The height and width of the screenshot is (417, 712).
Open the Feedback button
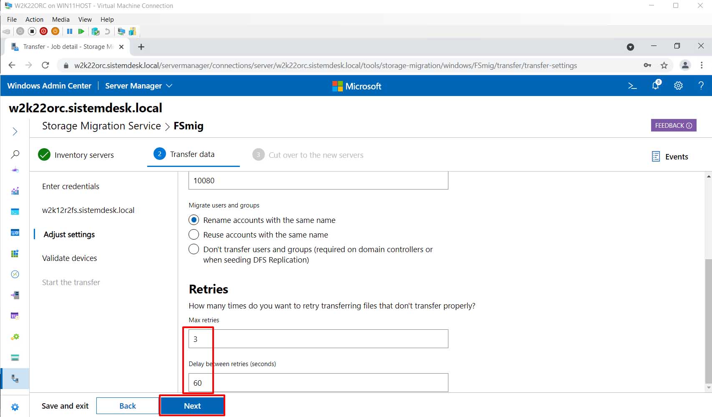tap(674, 125)
